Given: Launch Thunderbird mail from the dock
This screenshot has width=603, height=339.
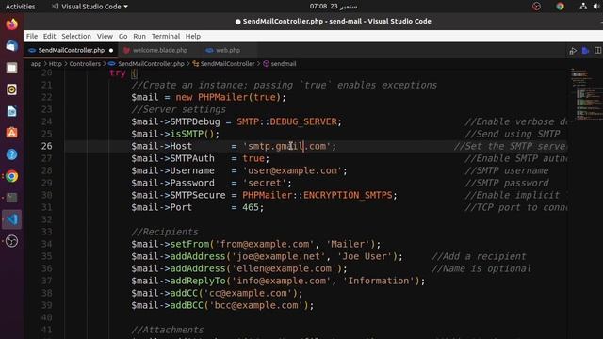Looking at the screenshot, I should (11, 46).
